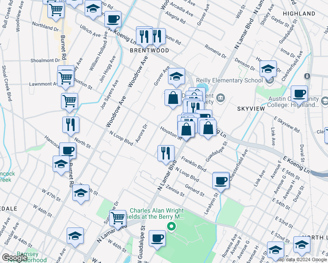Click the Shoal Creek Blvd street label

pos(6,83)
